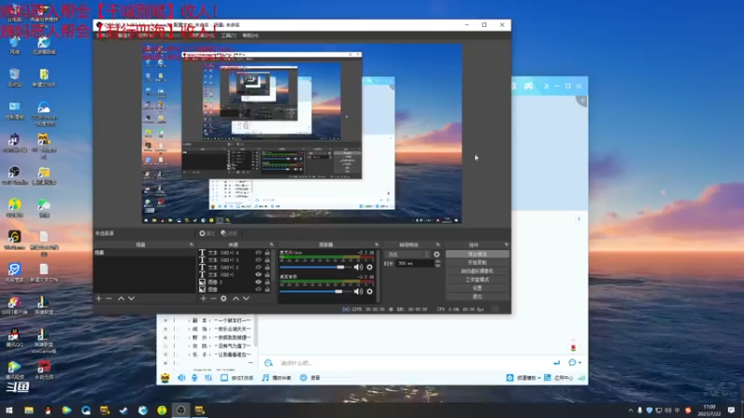Viewport: 744px width, 418px height.
Task: Open the 工具(T) menu in OBS
Action: point(229,35)
